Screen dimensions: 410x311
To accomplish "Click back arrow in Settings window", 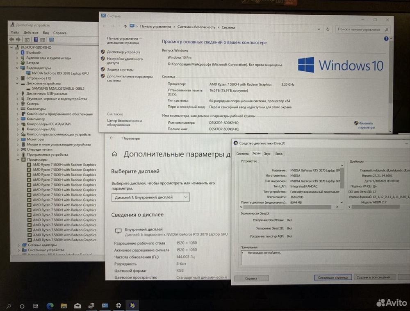I will pos(112,138).
